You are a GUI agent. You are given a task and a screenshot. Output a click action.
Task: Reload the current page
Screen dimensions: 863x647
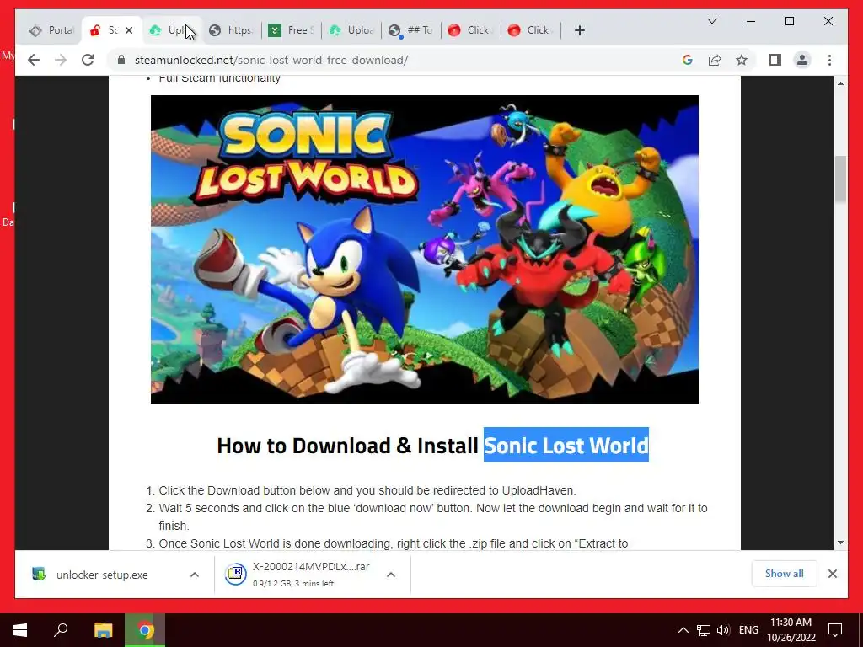88,60
